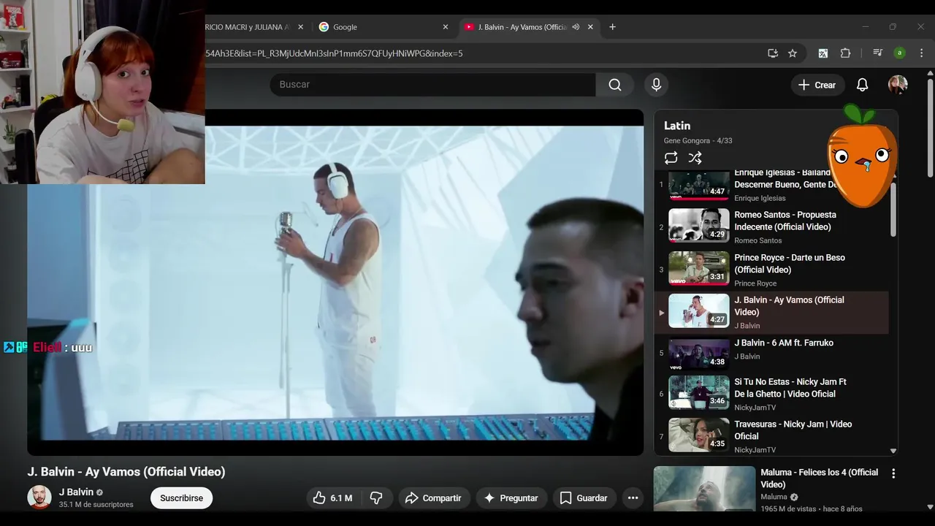
Task: Focus the Buscar search field
Action: (x=432, y=85)
